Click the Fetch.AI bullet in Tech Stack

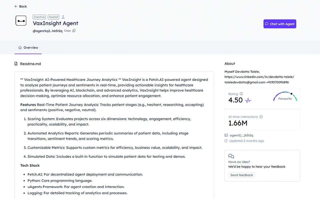point(85,174)
